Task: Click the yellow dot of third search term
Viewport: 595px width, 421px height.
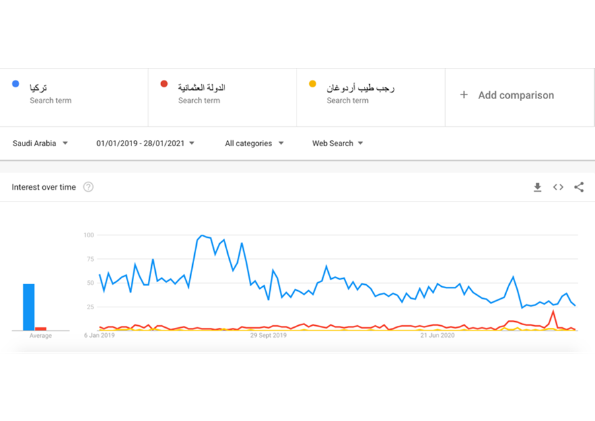Action: click(x=312, y=84)
